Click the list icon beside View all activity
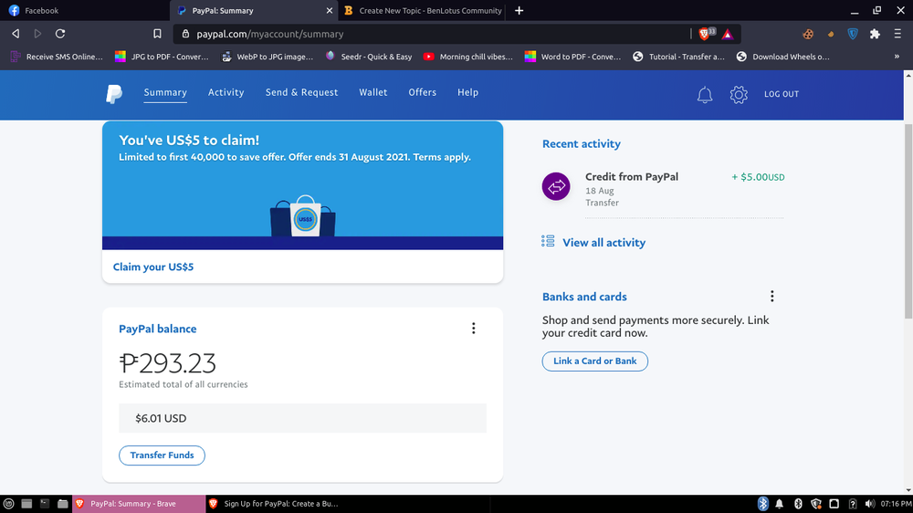The height and width of the screenshot is (513, 913). 548,241
